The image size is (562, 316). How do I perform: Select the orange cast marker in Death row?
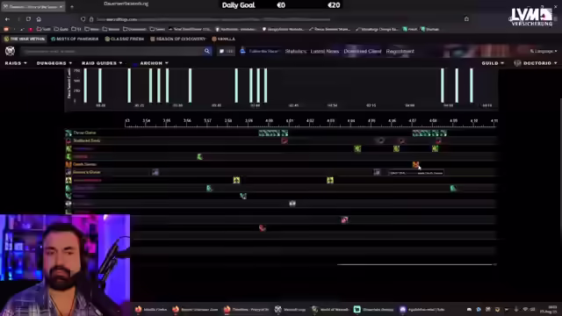415,164
